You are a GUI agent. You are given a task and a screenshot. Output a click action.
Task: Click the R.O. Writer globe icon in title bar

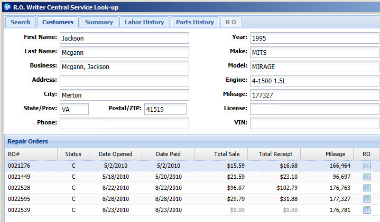[7, 7]
